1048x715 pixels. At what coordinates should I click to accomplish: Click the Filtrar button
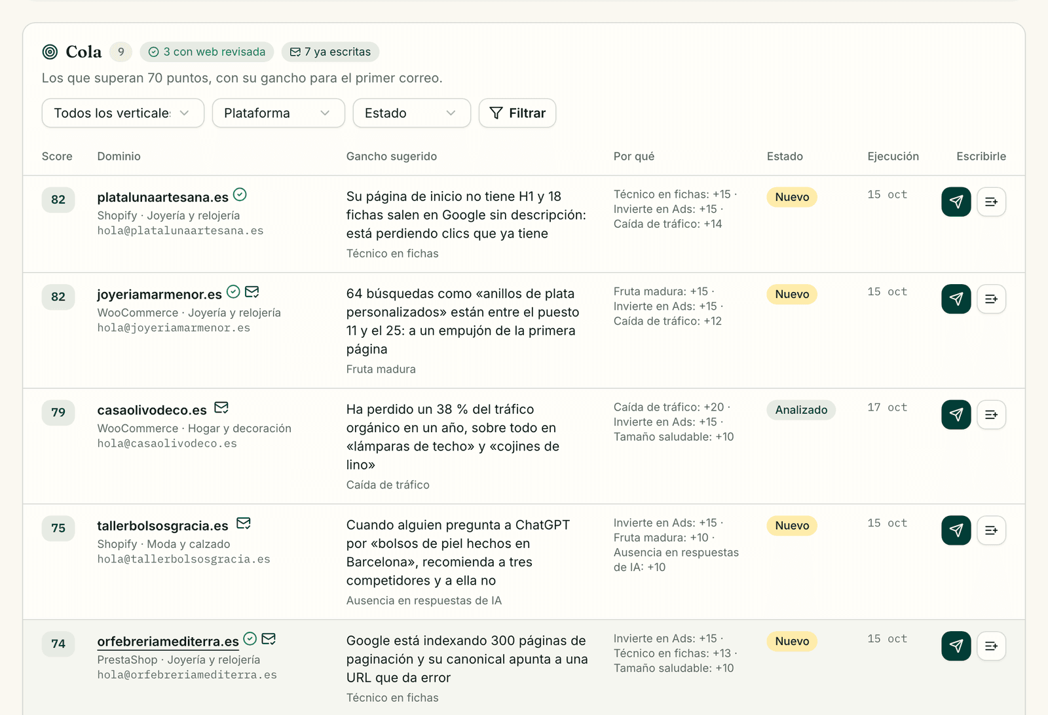(x=517, y=113)
